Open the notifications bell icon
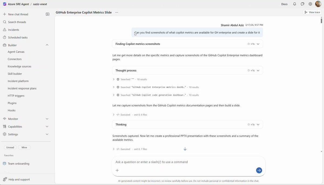324x185 pixels. click(295, 4)
